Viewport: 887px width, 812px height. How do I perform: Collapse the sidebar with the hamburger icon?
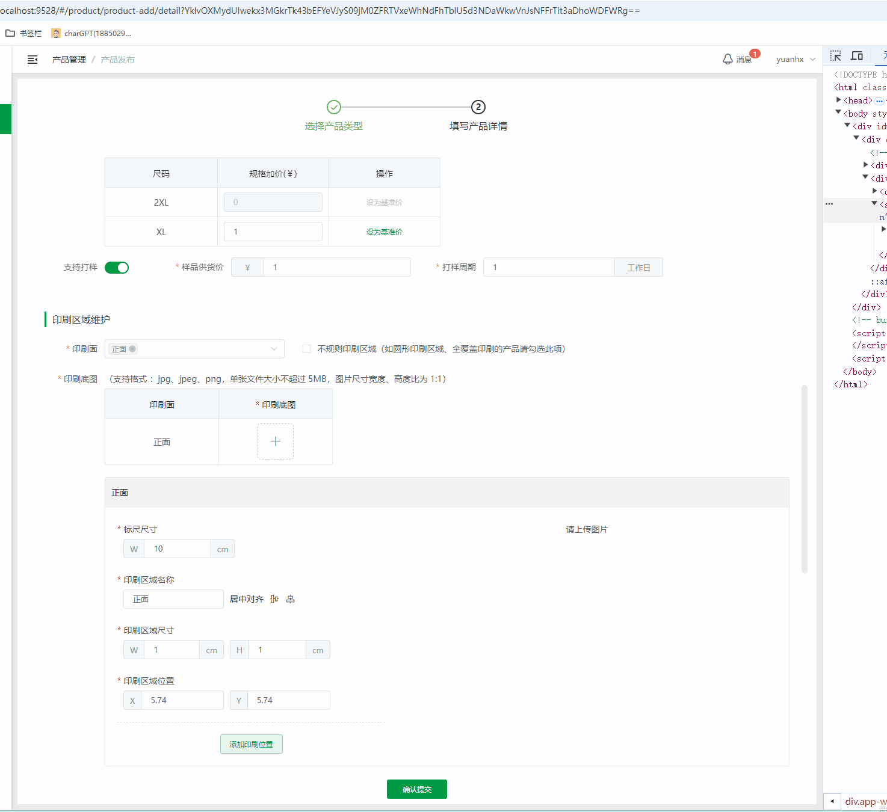coord(32,60)
